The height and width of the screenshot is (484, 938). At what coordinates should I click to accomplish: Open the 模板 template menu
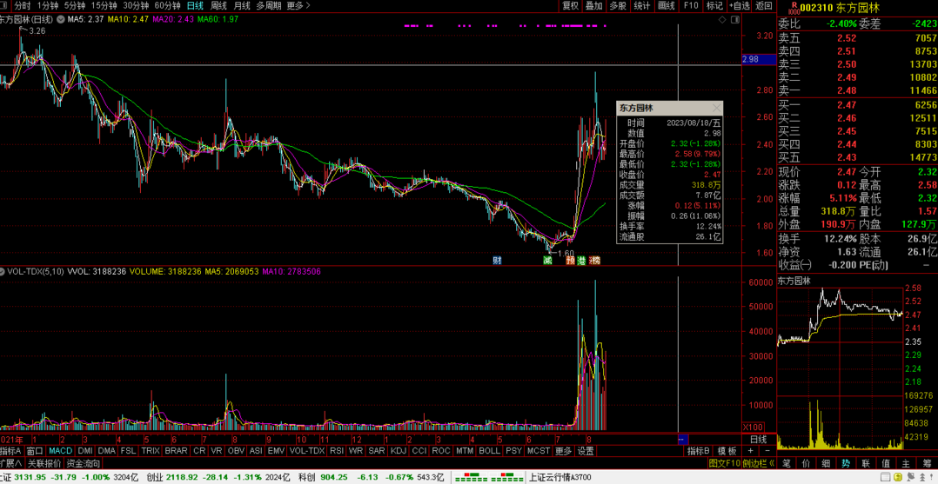[x=727, y=451]
